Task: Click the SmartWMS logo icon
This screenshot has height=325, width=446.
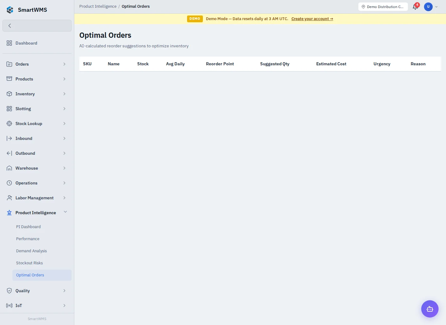Action: coord(10,10)
